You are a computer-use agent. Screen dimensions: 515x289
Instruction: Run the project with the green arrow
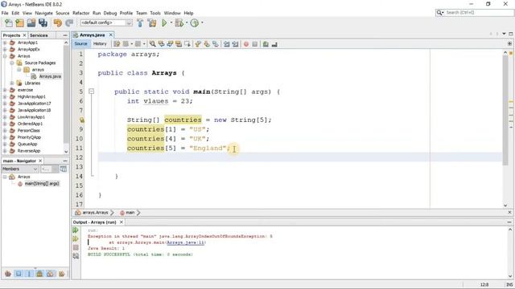point(164,23)
